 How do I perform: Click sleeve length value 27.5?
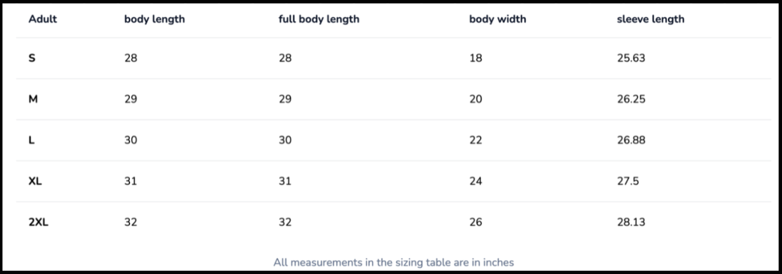tap(628, 181)
